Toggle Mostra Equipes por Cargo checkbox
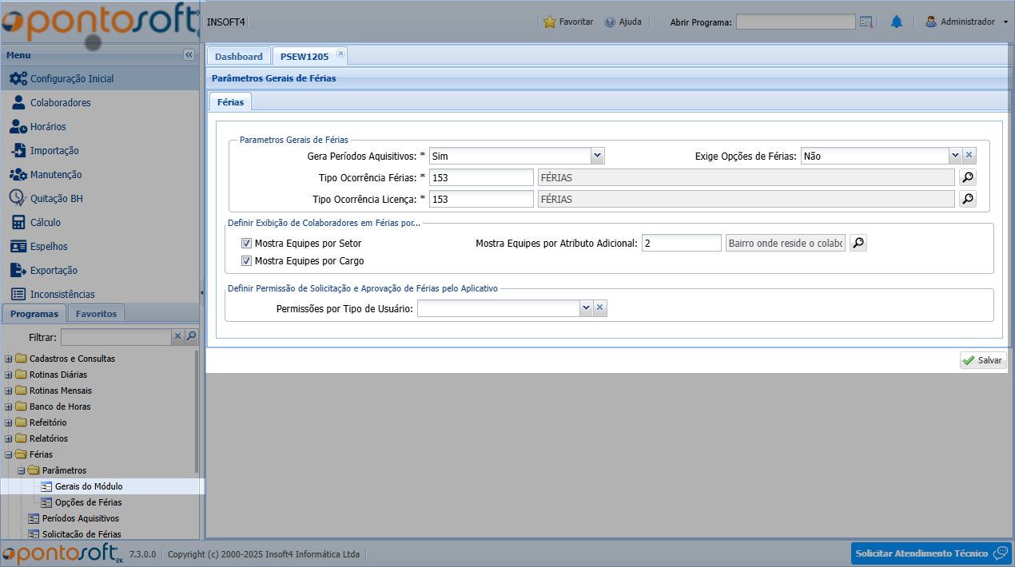Image resolution: width=1015 pixels, height=567 pixels. pos(246,261)
